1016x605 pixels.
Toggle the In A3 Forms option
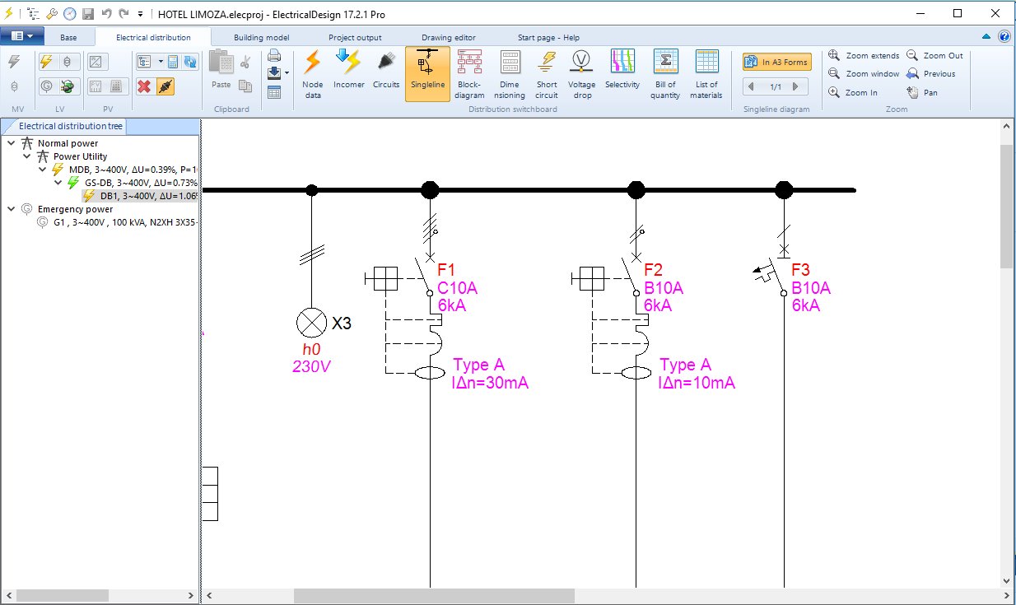pos(777,62)
